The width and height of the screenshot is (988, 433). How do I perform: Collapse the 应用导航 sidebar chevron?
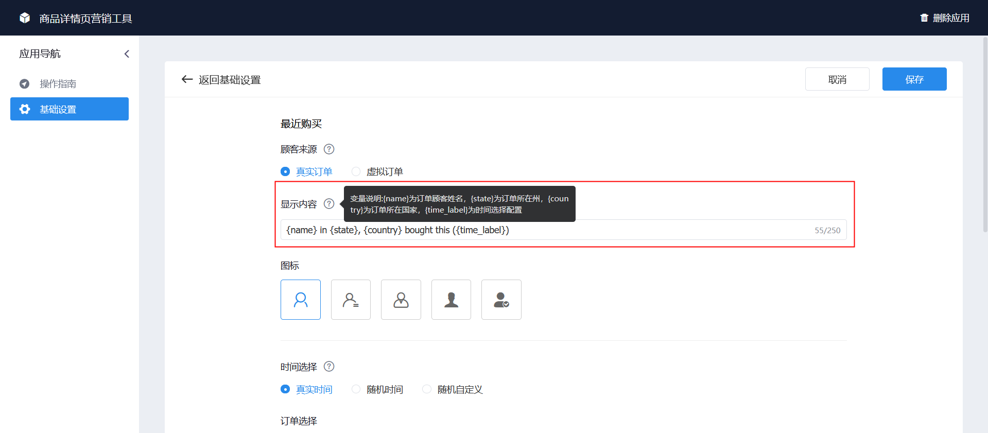click(x=127, y=54)
